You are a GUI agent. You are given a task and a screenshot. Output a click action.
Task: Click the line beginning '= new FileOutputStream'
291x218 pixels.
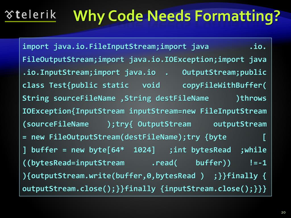[144, 137]
